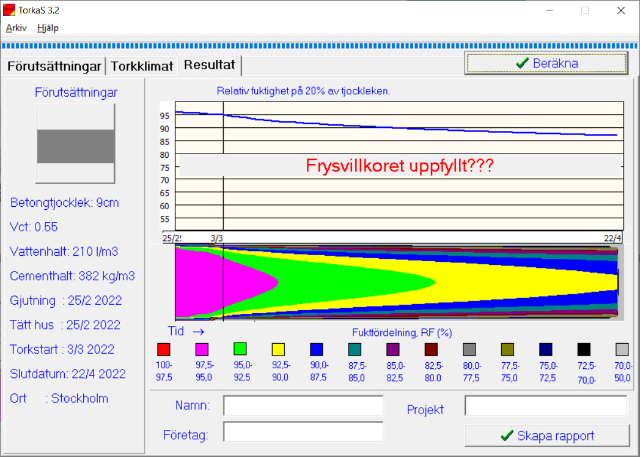Click the TorkaS app icon in title bar

point(9,10)
